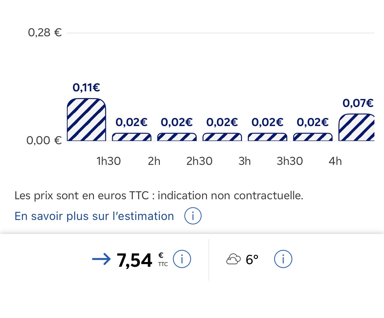The image size is (384, 318).
Task: Open "En savoir plus sur l'estimation" link
Action: click(94, 216)
